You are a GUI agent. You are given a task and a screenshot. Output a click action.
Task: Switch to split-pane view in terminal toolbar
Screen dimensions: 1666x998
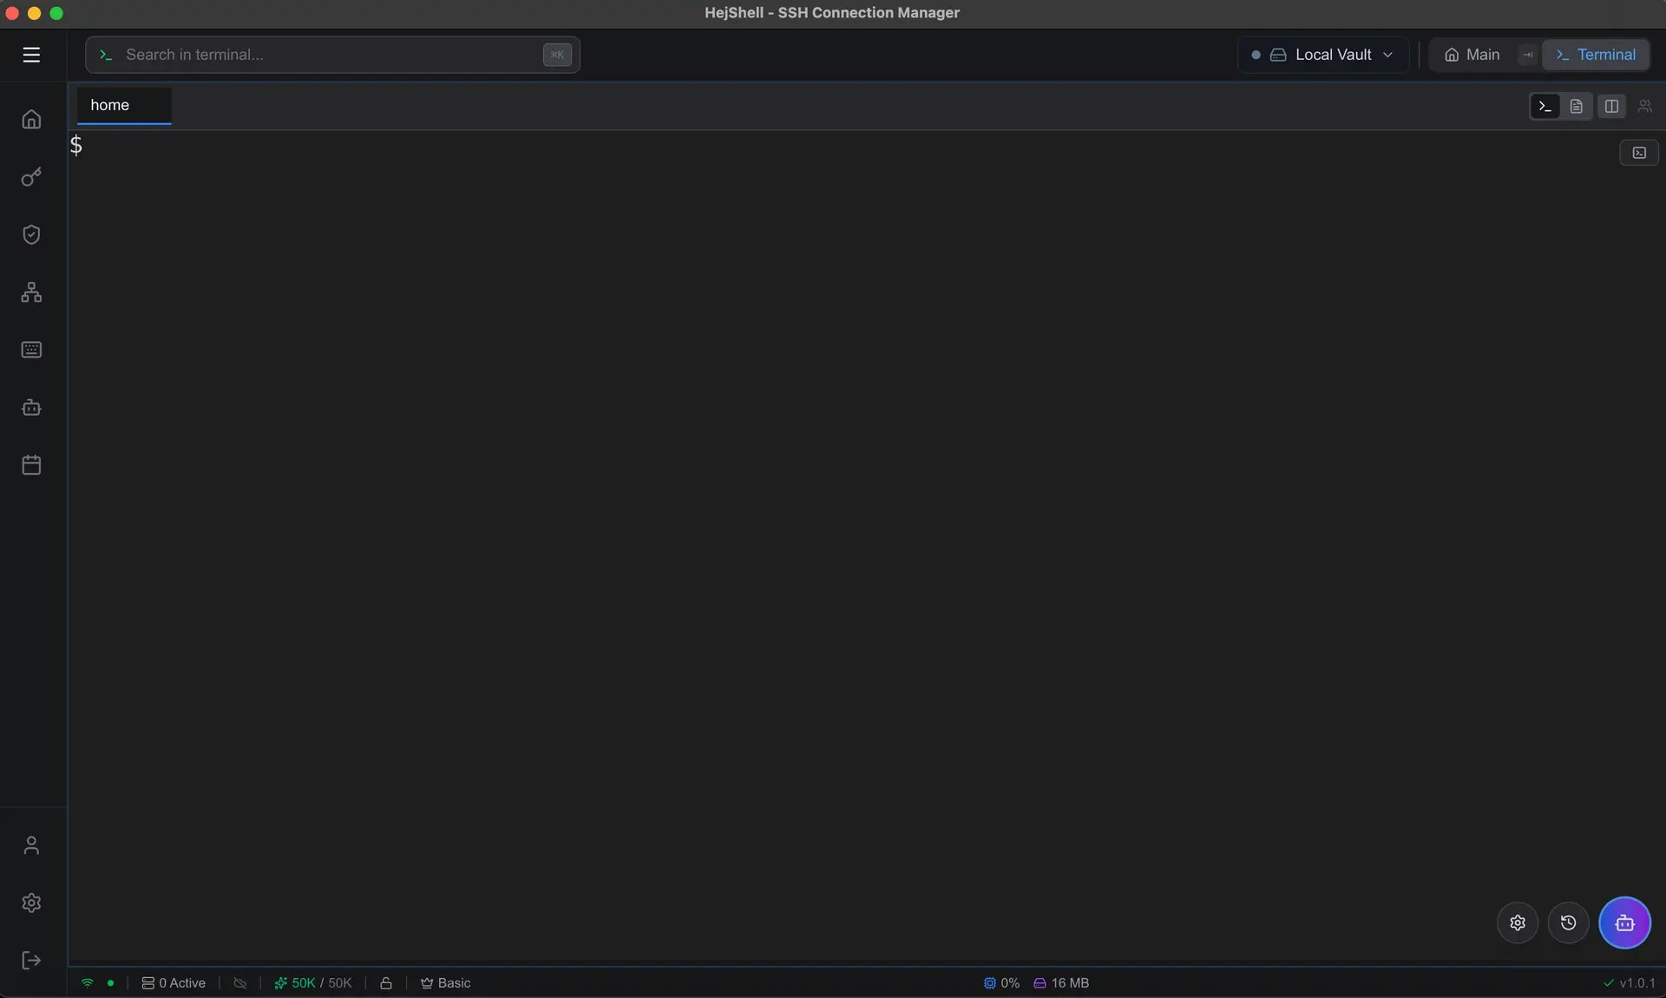1611,106
